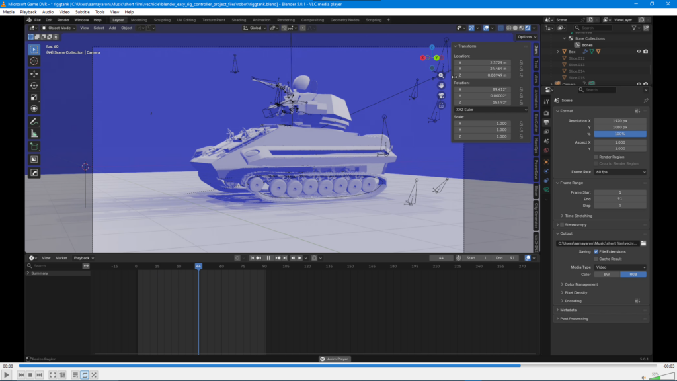Choose the Measure ruler tool
This screenshot has width=677, height=381.
click(34, 134)
